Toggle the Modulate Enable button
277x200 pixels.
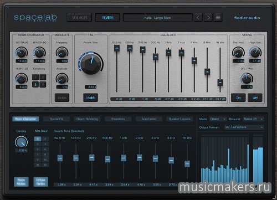(62, 98)
